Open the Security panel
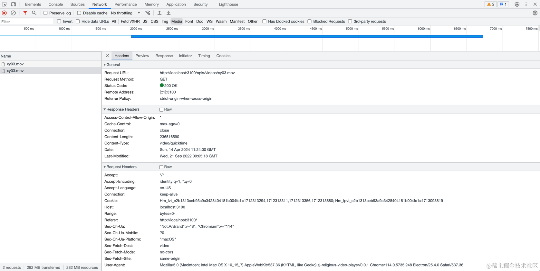540x271 pixels. point(200,4)
